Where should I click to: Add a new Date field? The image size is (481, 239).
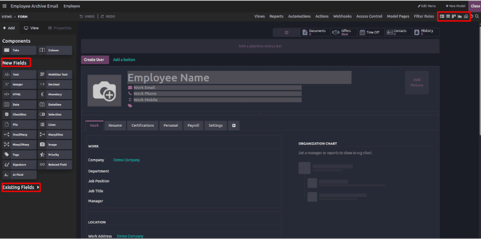pyautogui.click(x=19, y=105)
